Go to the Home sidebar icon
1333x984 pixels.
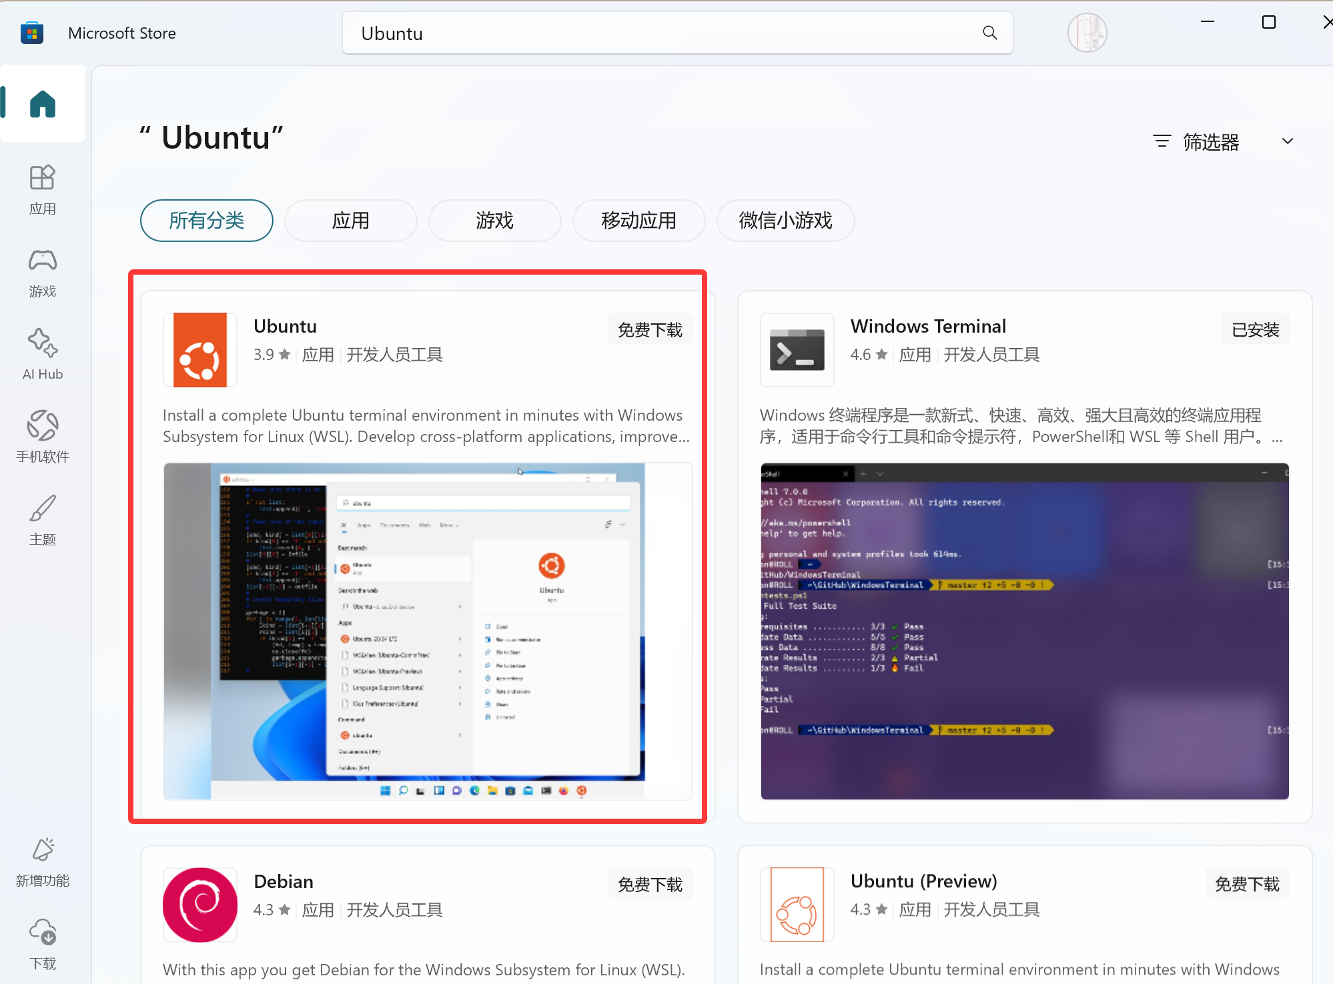[x=43, y=104]
